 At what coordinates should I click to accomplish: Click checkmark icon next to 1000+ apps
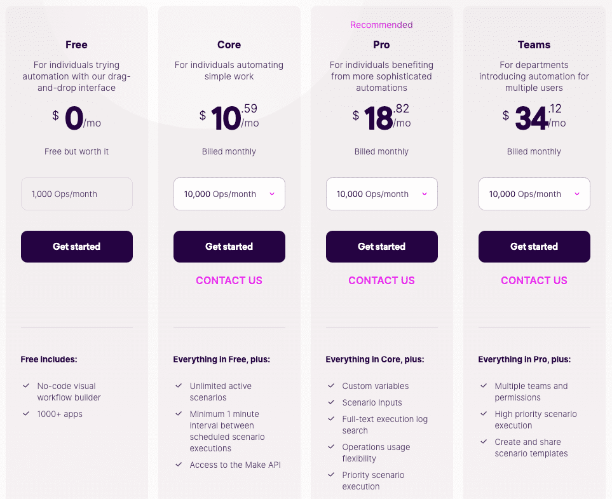coord(26,414)
